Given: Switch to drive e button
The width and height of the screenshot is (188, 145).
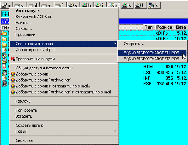Looking at the screenshot, I should pos(47,5).
